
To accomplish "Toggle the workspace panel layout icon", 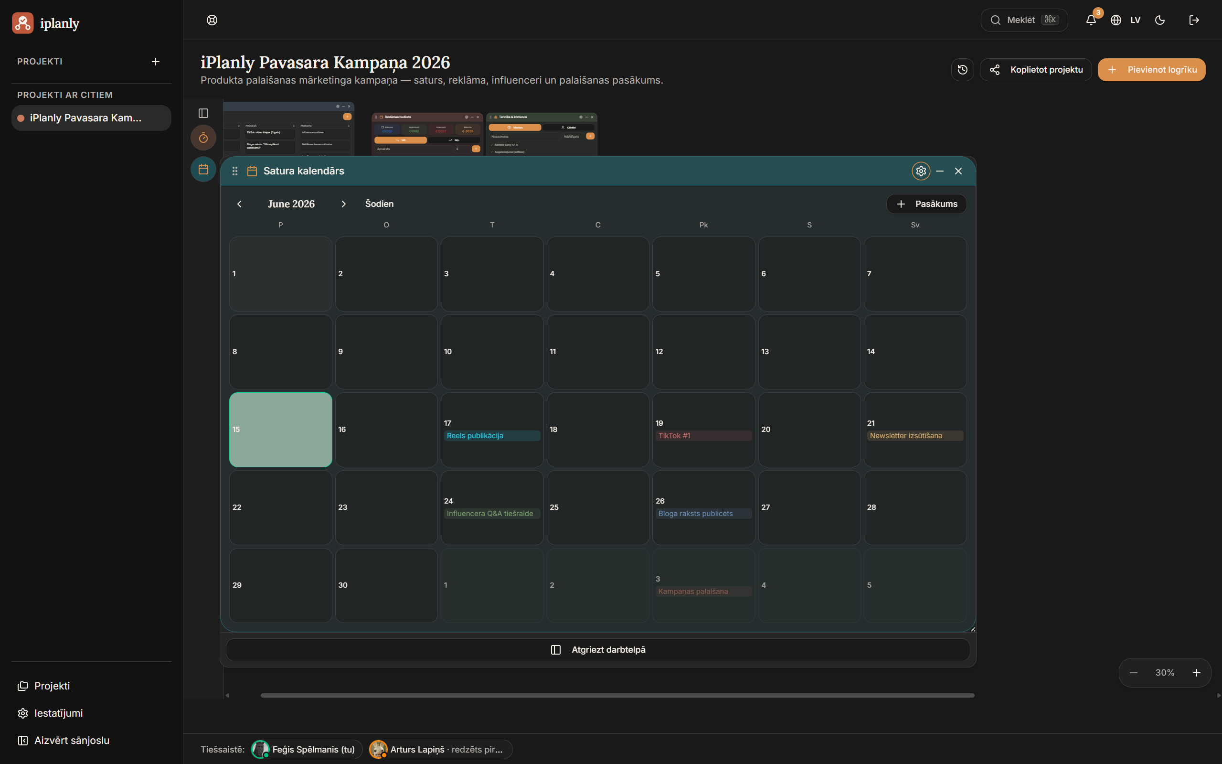I will tap(203, 113).
